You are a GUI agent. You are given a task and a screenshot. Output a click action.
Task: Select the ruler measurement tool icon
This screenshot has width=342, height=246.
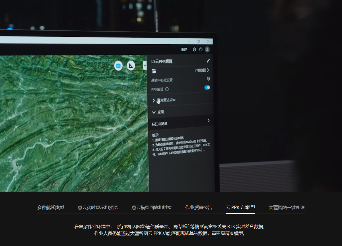[x=131, y=66]
